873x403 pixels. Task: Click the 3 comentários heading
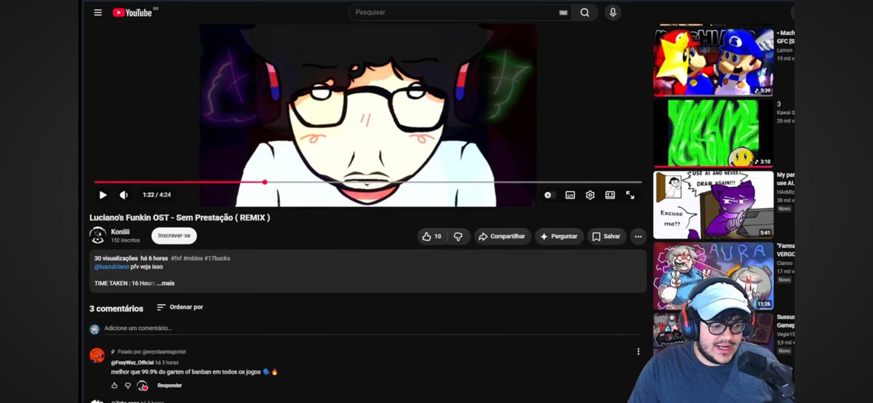point(116,308)
